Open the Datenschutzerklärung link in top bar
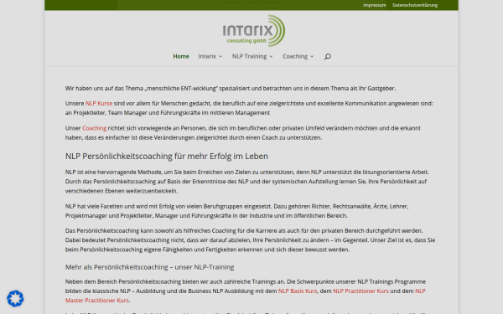The width and height of the screenshot is (503, 314). click(x=415, y=5)
